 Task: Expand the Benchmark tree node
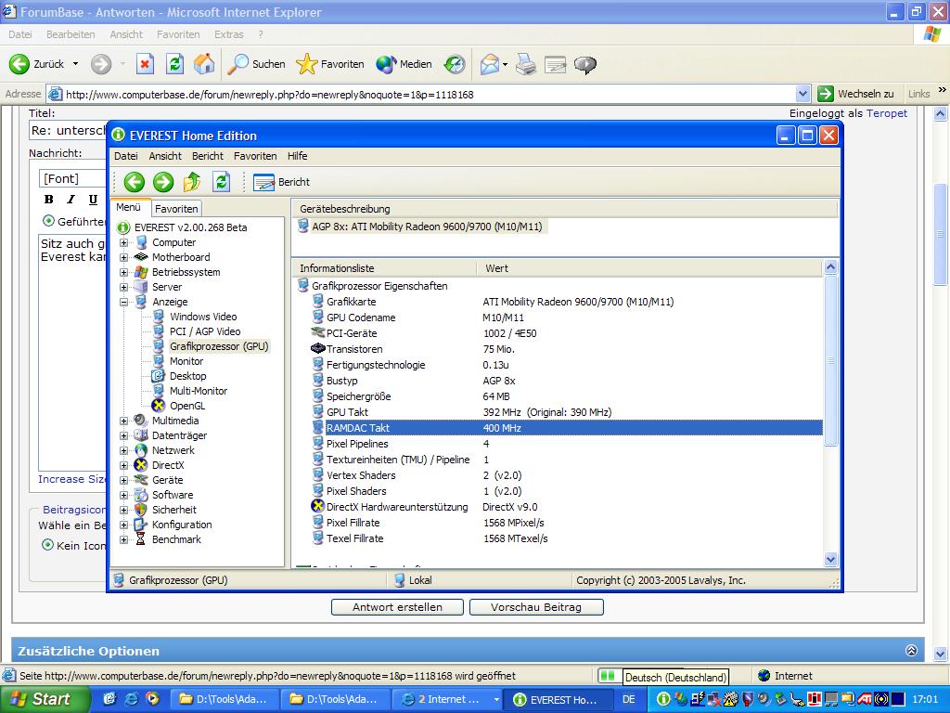[x=123, y=539]
